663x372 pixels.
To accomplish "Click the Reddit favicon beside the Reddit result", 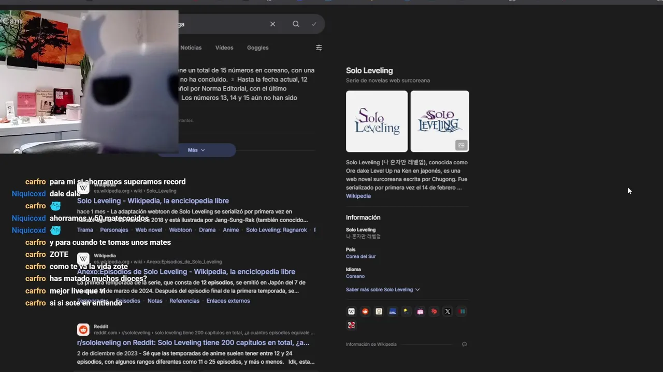I will [83, 330].
